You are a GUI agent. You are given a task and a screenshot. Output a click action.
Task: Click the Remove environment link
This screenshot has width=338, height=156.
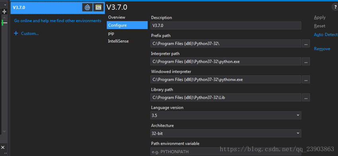tap(322, 49)
